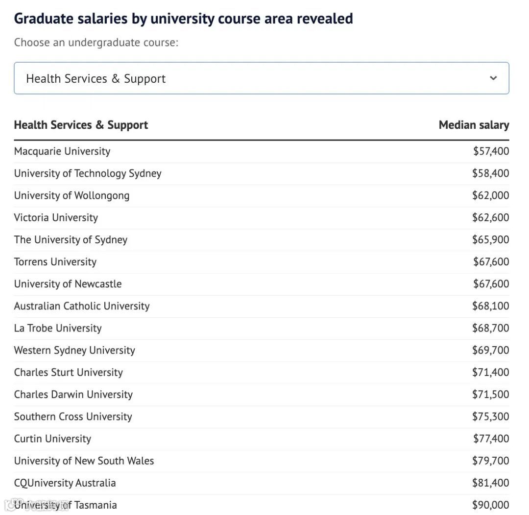Select The University of Sydney row
529x515 pixels.
[x=71, y=240]
